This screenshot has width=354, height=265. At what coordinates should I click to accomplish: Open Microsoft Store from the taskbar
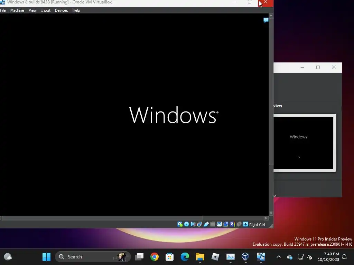pyautogui.click(x=169, y=257)
